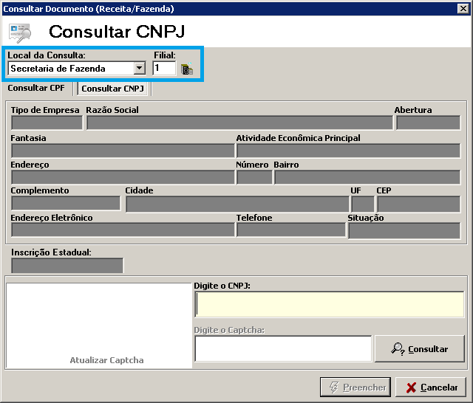The width and height of the screenshot is (473, 403).
Task: Click the Situação field
Action: point(404,230)
